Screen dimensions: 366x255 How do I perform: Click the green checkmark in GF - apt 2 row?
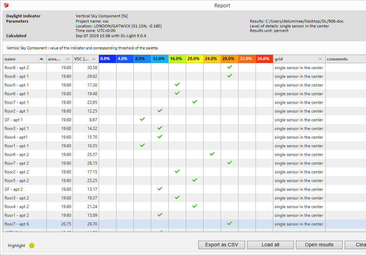click(160, 189)
